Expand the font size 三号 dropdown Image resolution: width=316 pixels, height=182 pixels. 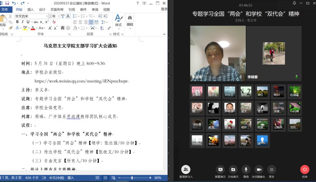(x=58, y=16)
